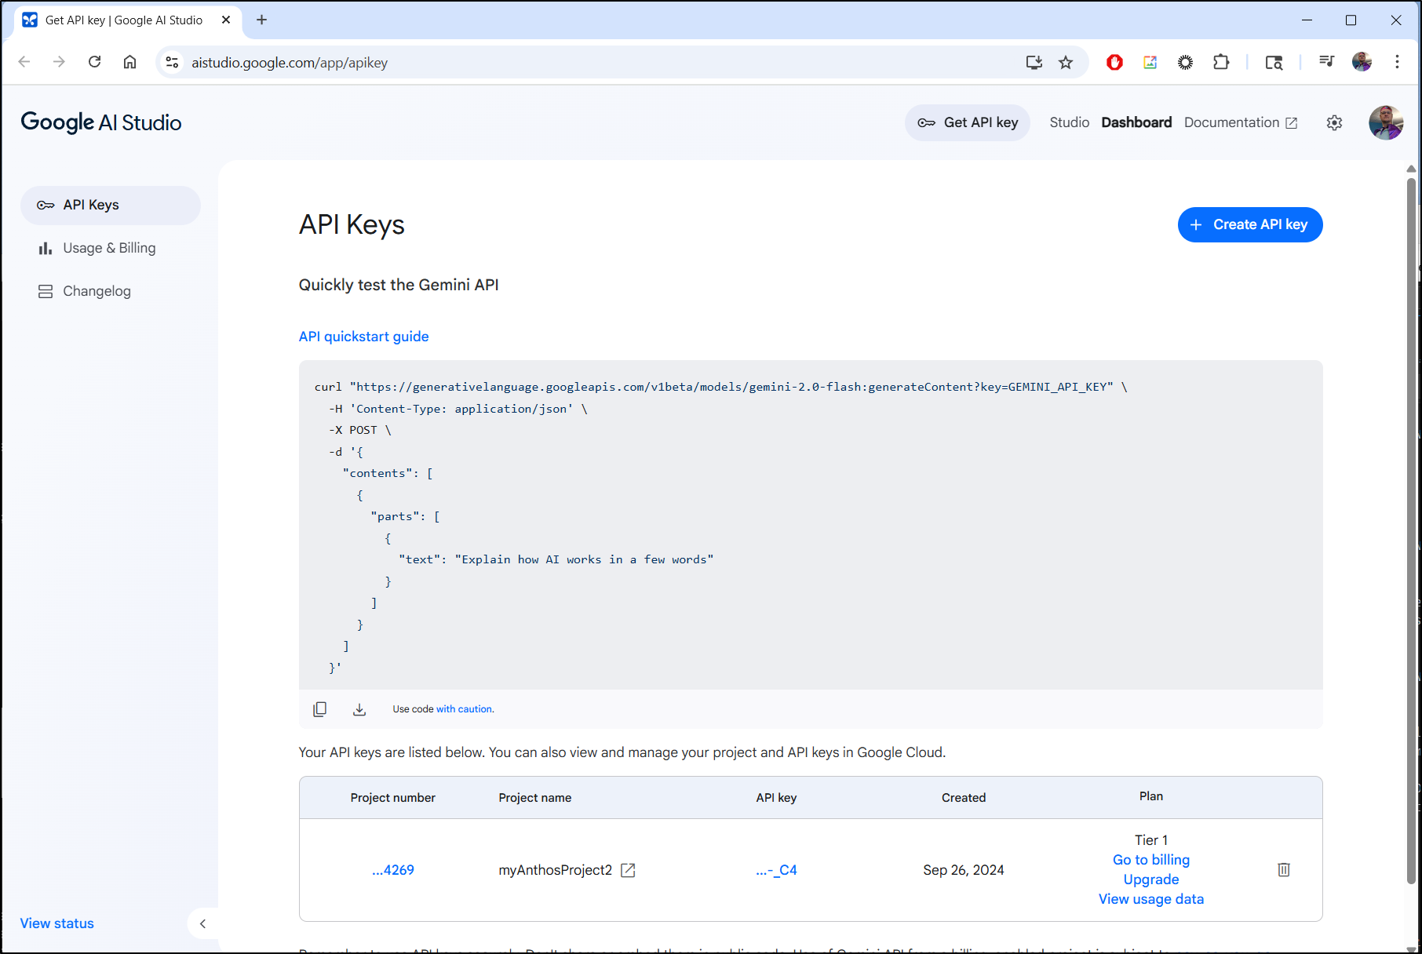The image size is (1422, 954).
Task: Copy the curl code snippet
Action: [x=319, y=709]
